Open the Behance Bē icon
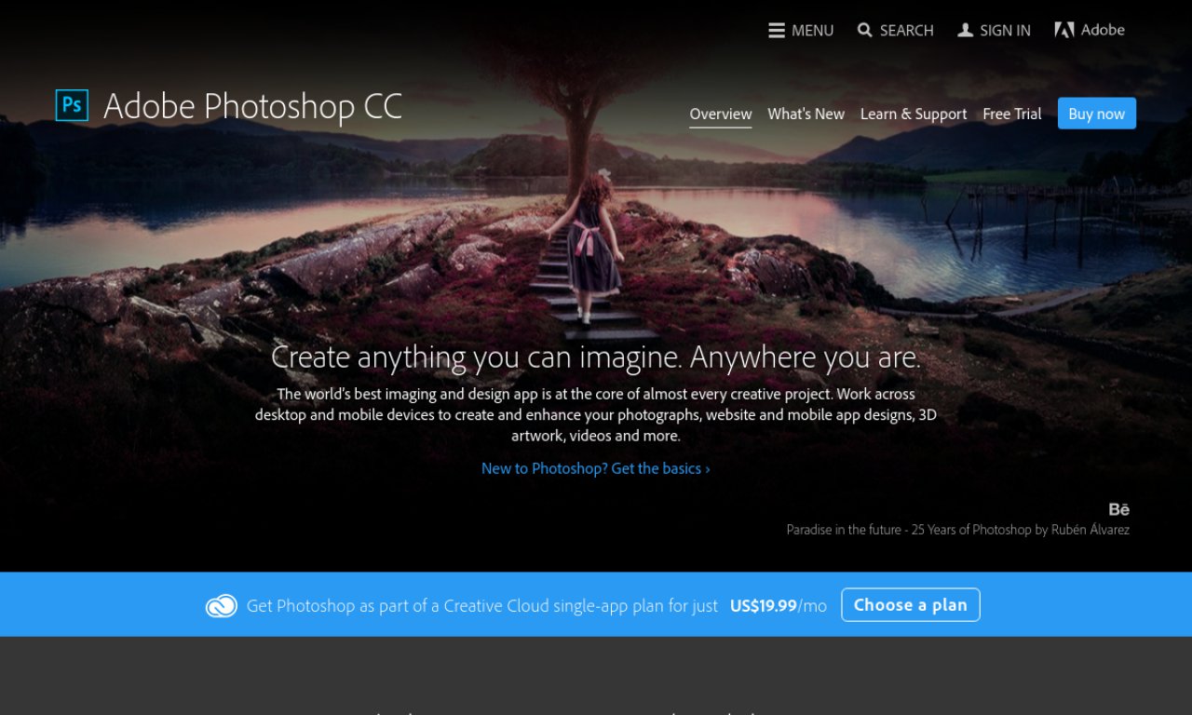Viewport: 1192px width, 715px height. click(x=1119, y=509)
